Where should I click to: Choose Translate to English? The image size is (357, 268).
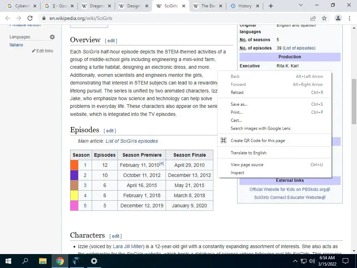274,153
